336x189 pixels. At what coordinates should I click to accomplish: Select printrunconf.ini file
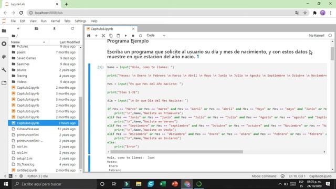pyautogui.click(x=44, y=135)
